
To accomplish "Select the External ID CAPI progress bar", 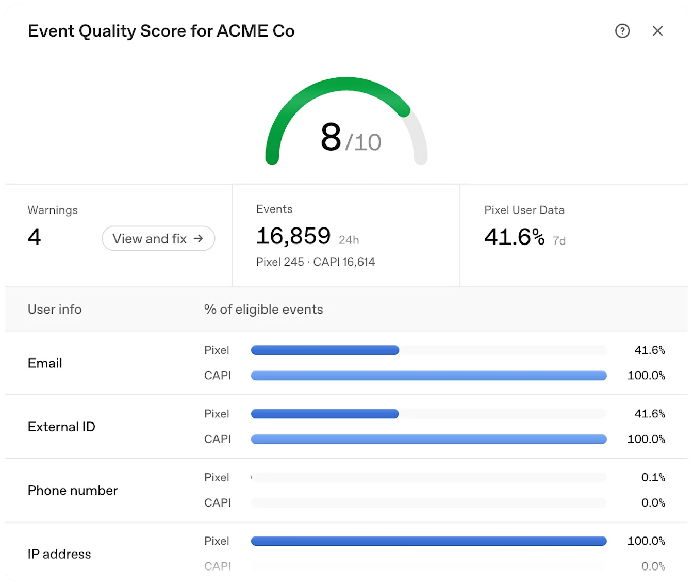I will click(428, 439).
